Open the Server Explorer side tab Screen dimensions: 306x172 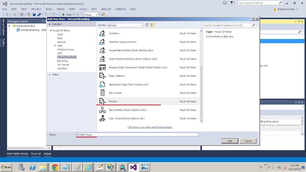(3, 27)
